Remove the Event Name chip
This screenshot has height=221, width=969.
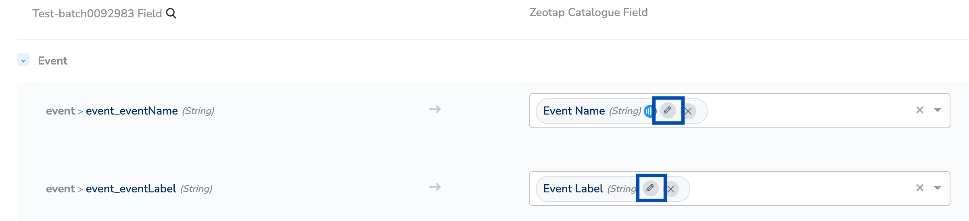pos(689,111)
